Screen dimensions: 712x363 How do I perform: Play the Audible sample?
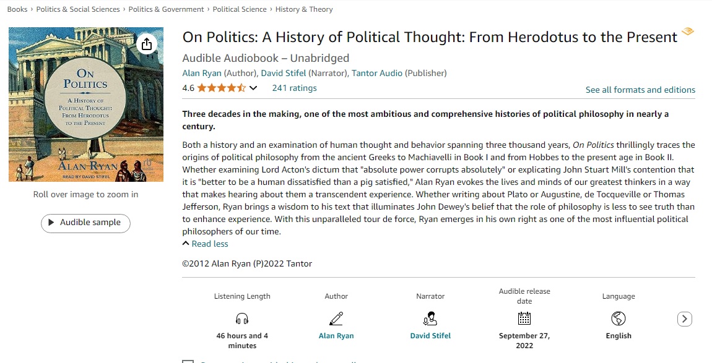click(85, 223)
